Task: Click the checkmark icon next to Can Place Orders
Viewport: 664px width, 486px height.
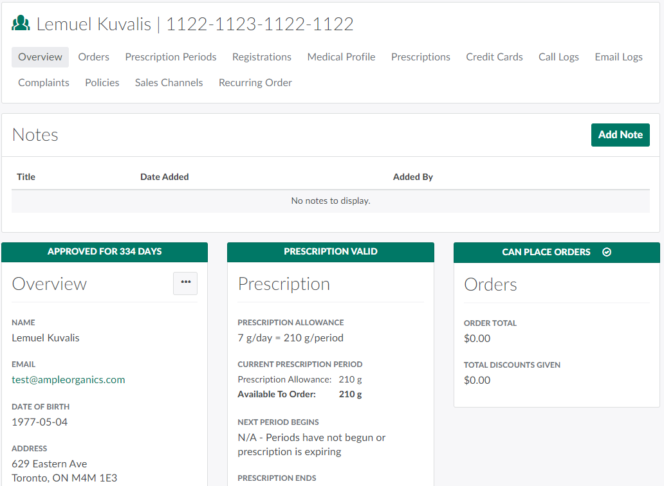Action: point(606,252)
